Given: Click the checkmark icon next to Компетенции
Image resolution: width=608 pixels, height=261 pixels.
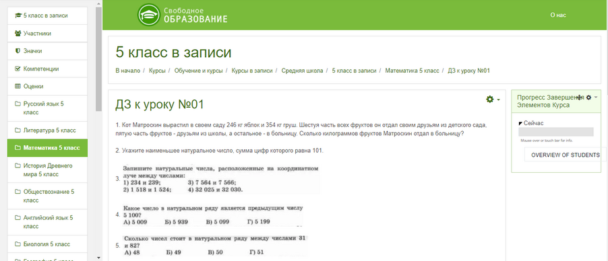Looking at the screenshot, I should (x=18, y=69).
